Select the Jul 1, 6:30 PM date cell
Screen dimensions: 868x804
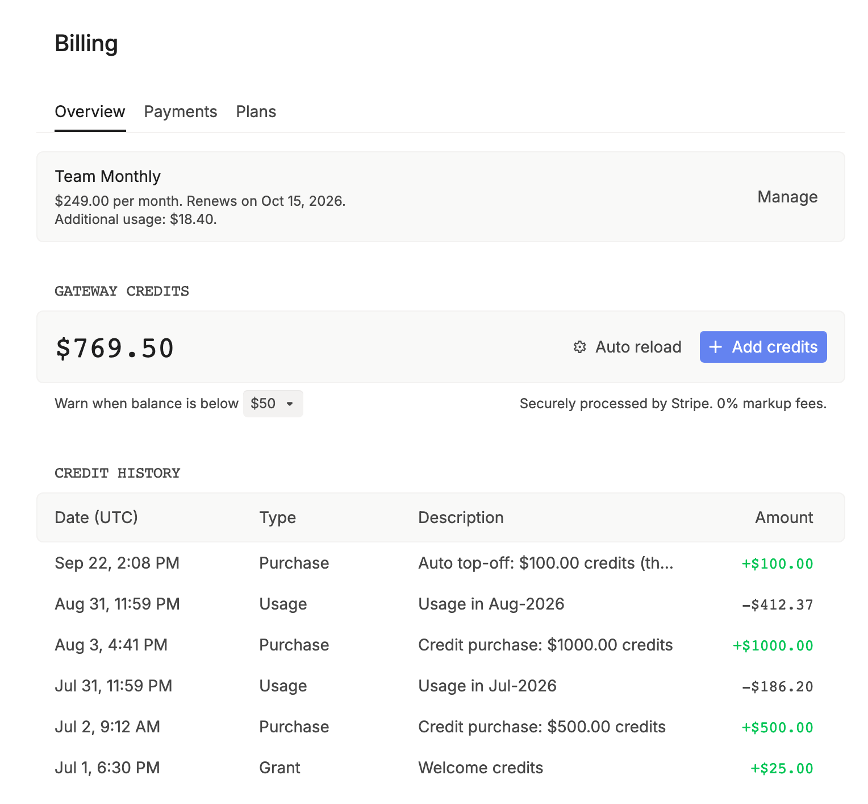107,768
